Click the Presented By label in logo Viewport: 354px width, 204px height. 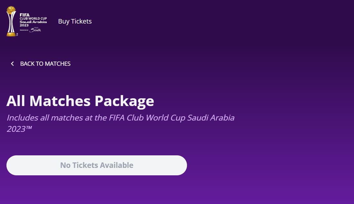tap(24, 30)
